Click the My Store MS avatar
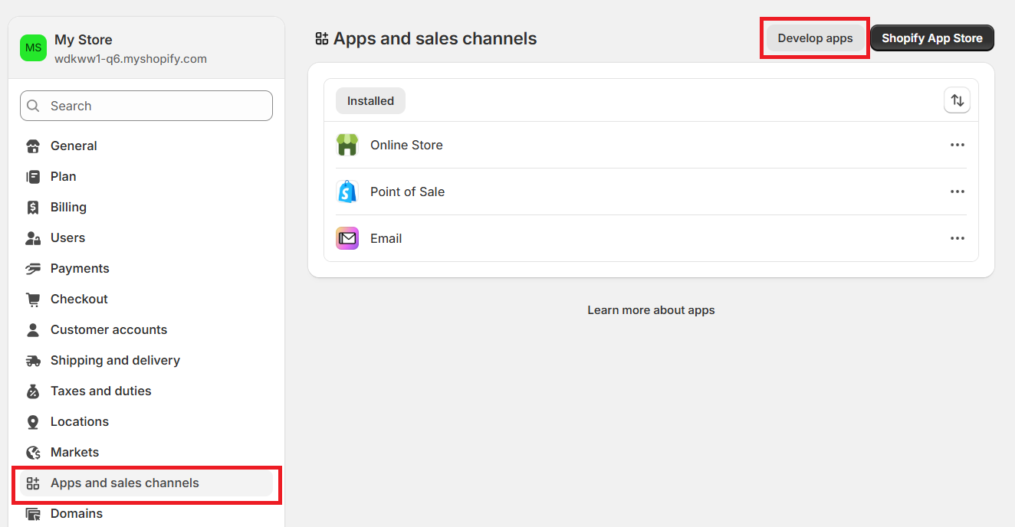 point(34,47)
